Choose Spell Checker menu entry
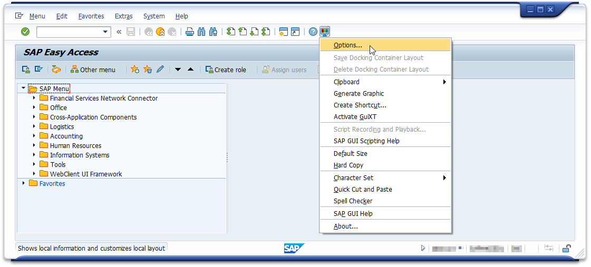 point(385,201)
